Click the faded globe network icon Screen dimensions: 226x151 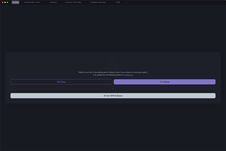(x=113, y=63)
